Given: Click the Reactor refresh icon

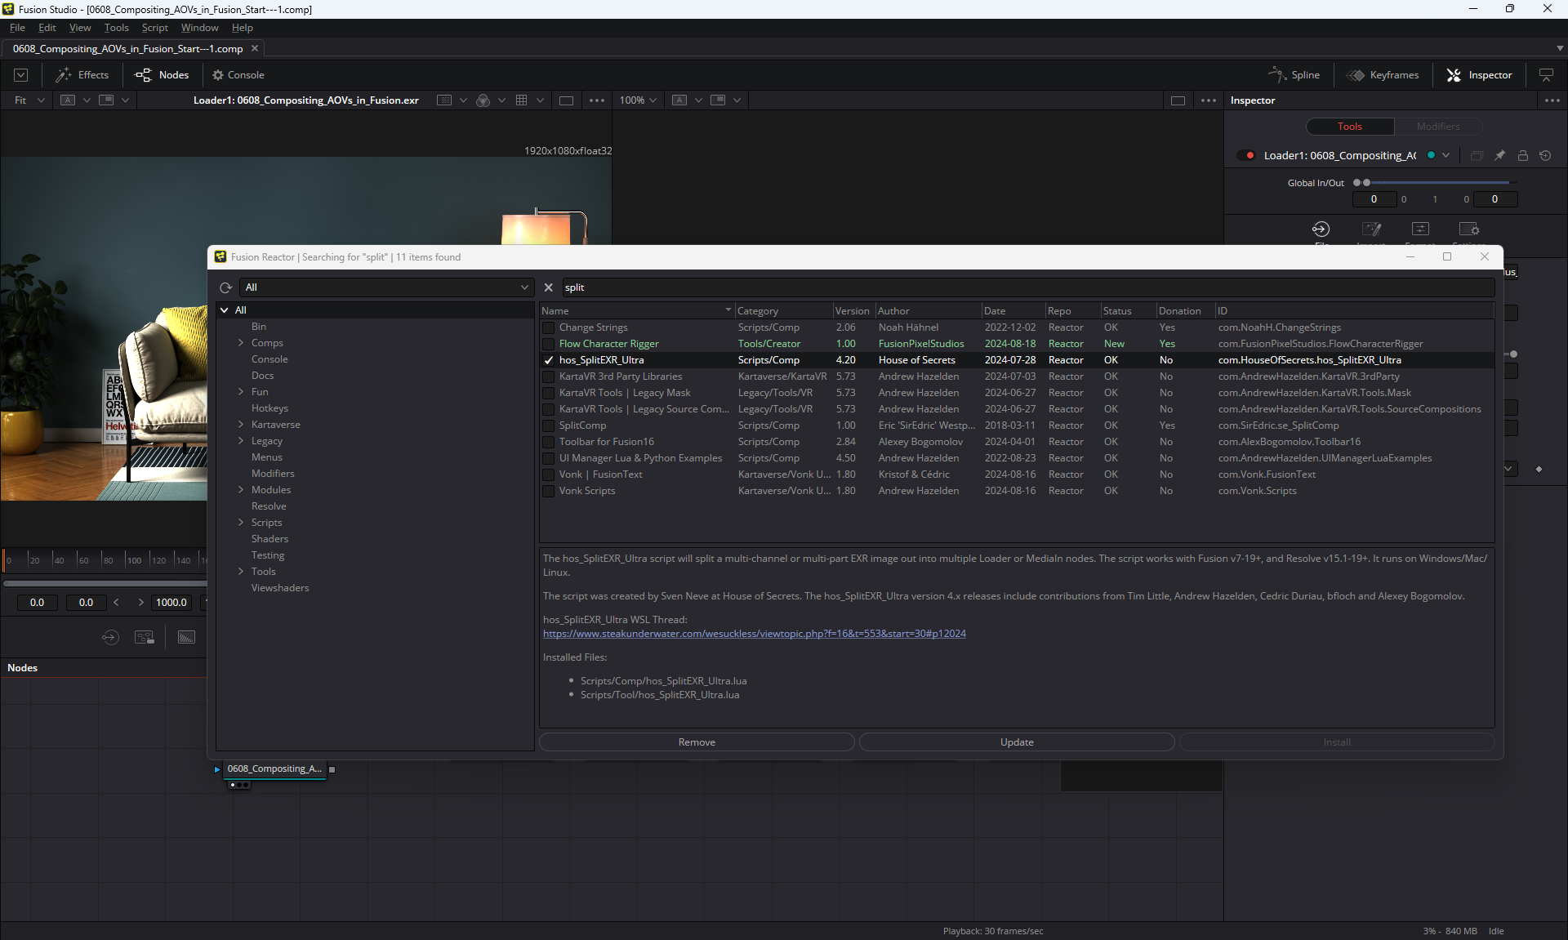Looking at the screenshot, I should [226, 287].
